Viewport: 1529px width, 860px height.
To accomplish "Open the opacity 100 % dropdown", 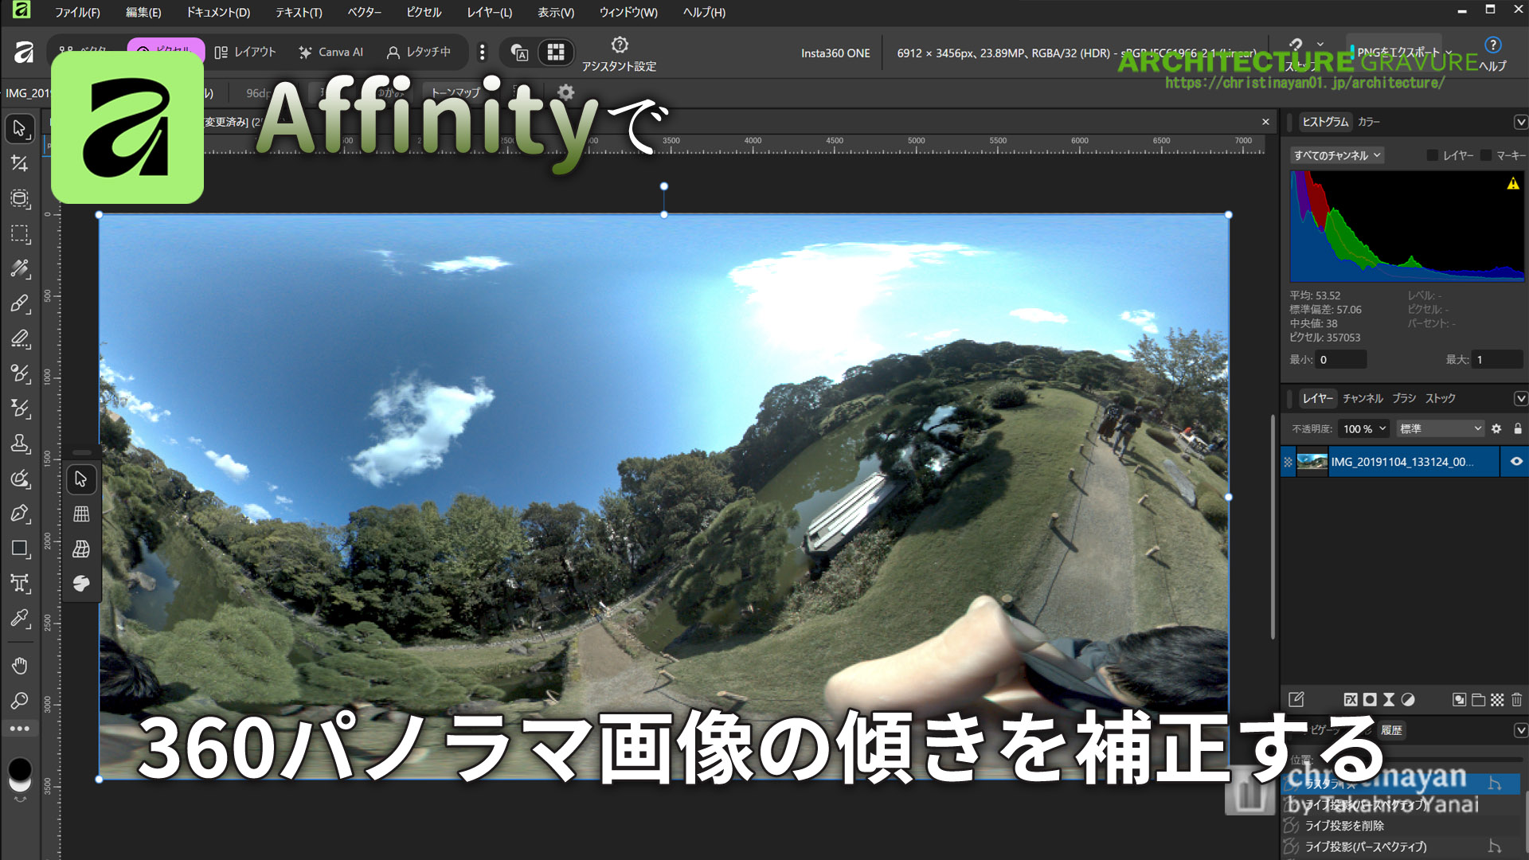I will 1364,428.
